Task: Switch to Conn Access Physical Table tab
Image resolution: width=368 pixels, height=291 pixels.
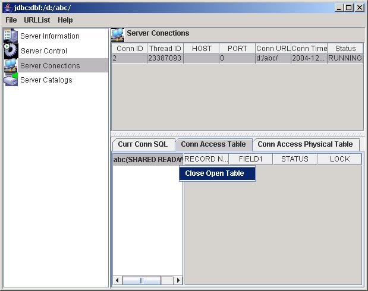Action: tap(305, 144)
